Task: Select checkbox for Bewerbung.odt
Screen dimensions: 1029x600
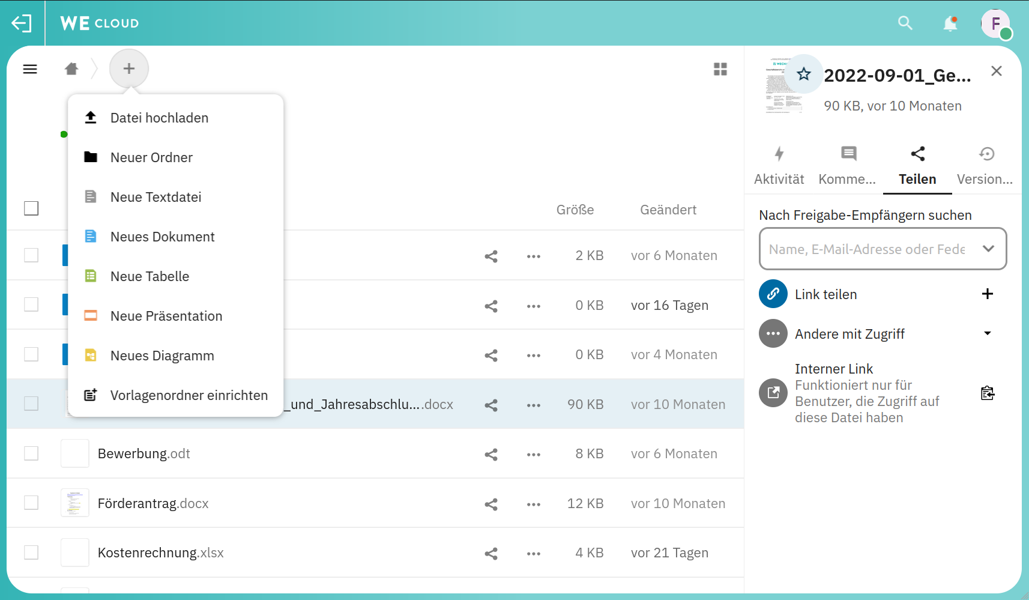Action: [31, 453]
